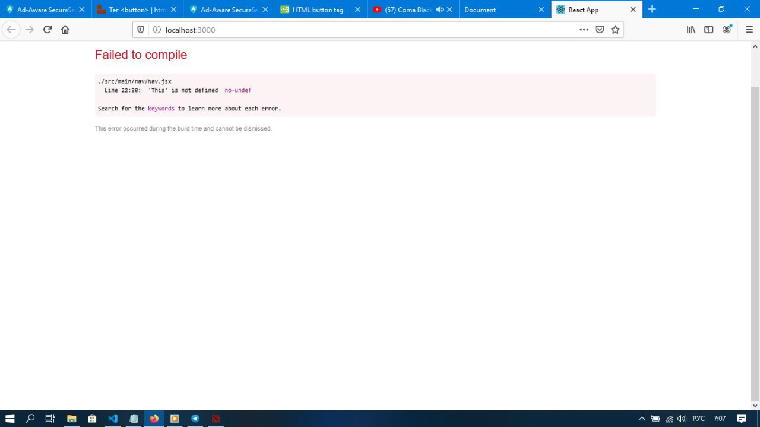Toggle the sidebar view

pos(709,30)
